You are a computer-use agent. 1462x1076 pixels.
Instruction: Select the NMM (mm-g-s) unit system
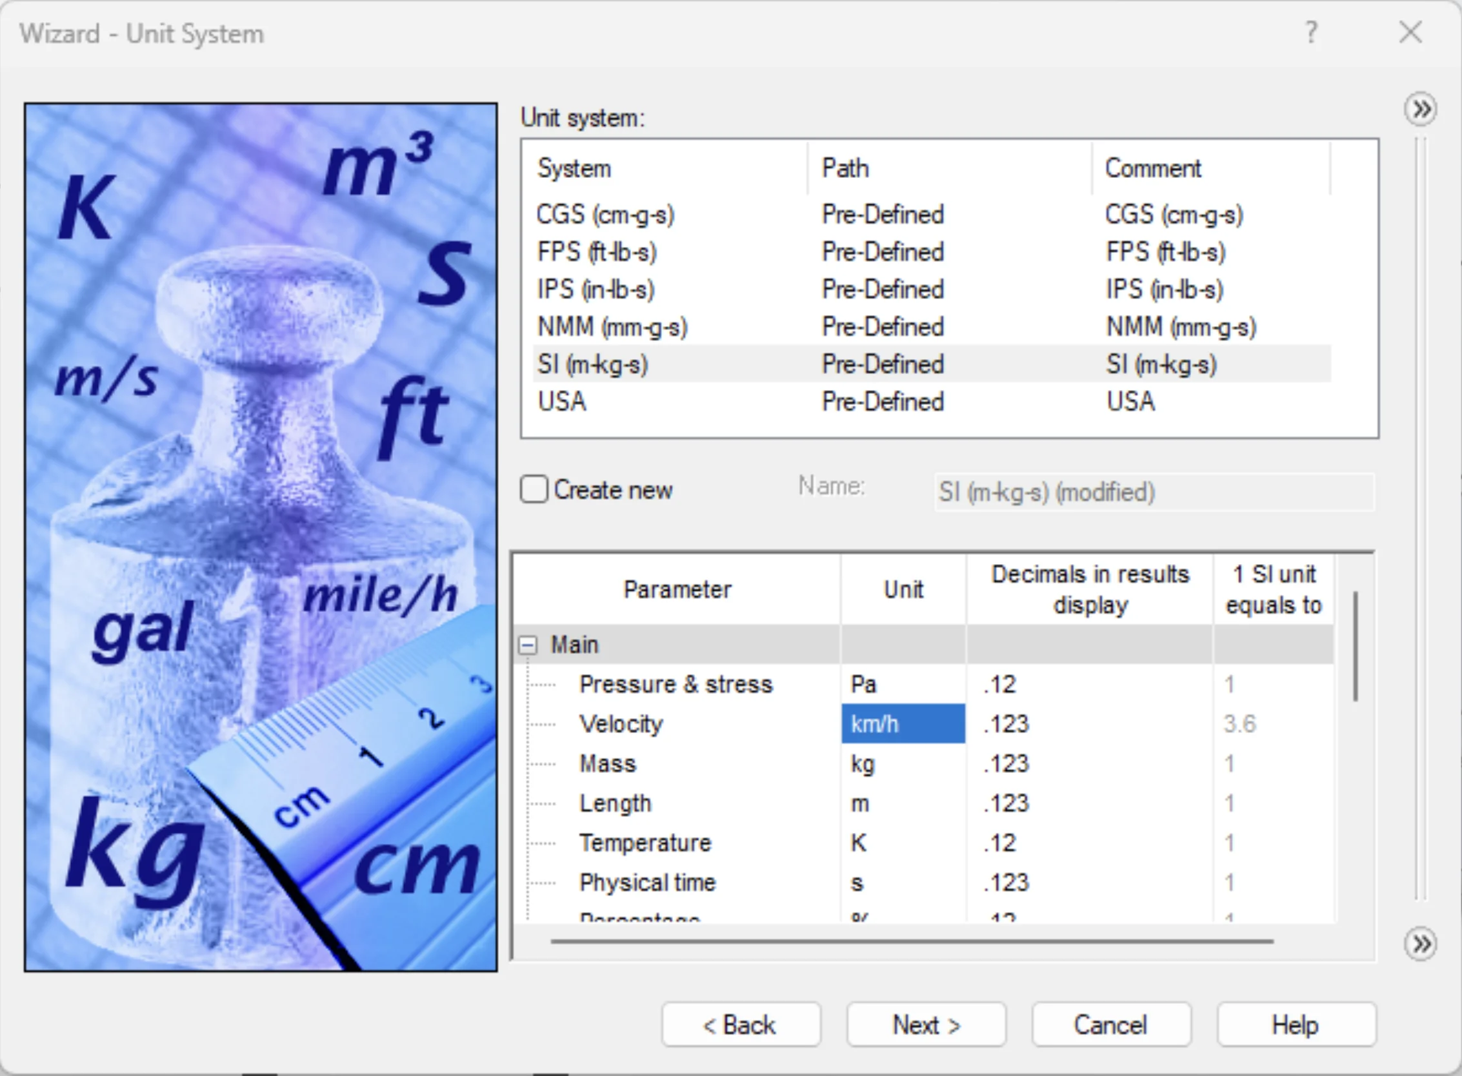point(612,327)
